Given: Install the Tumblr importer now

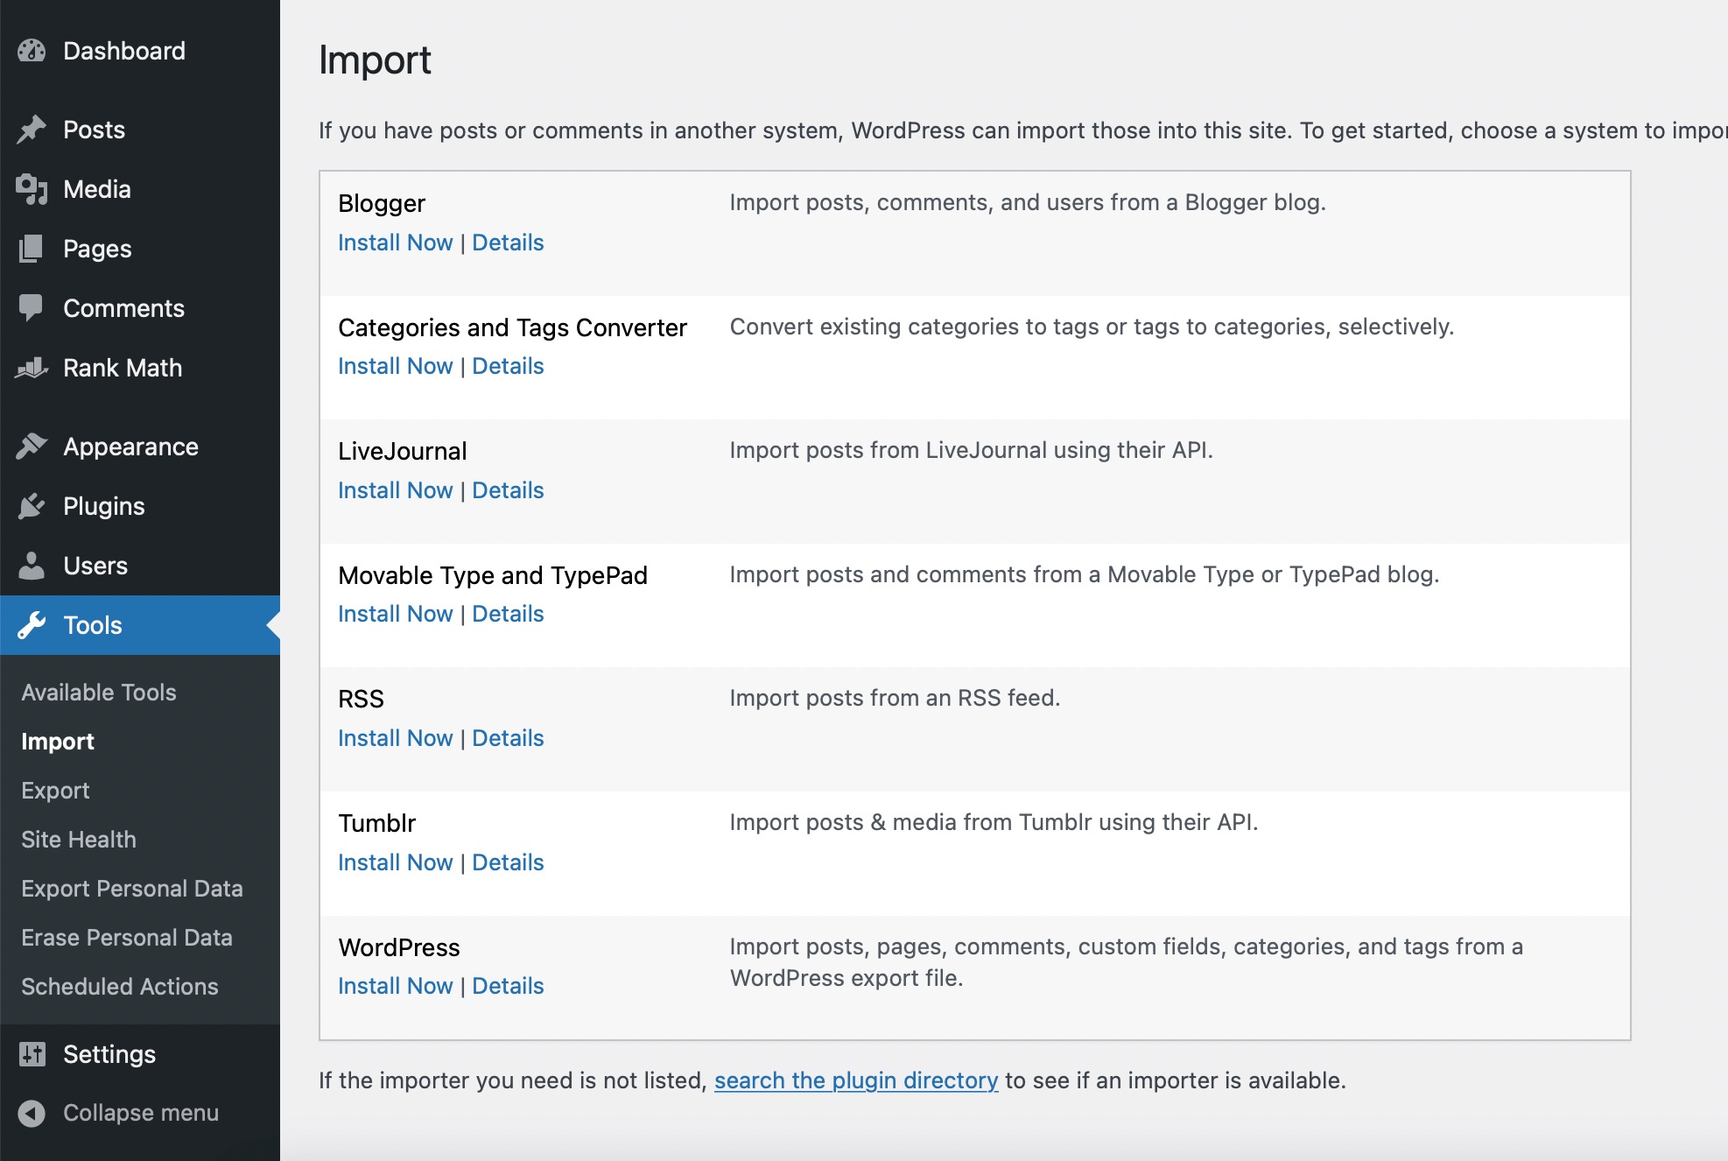Looking at the screenshot, I should 396,862.
